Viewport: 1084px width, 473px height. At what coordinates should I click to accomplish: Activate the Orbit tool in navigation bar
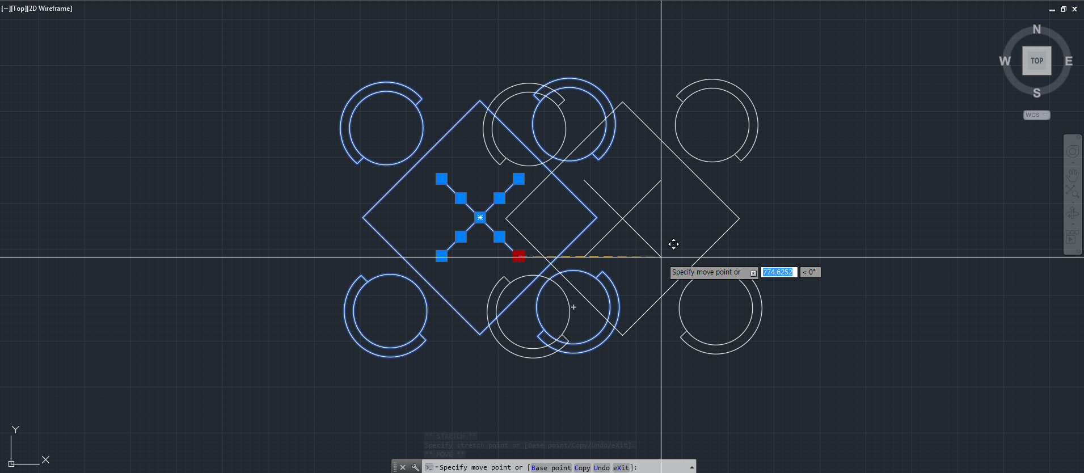tap(1072, 213)
